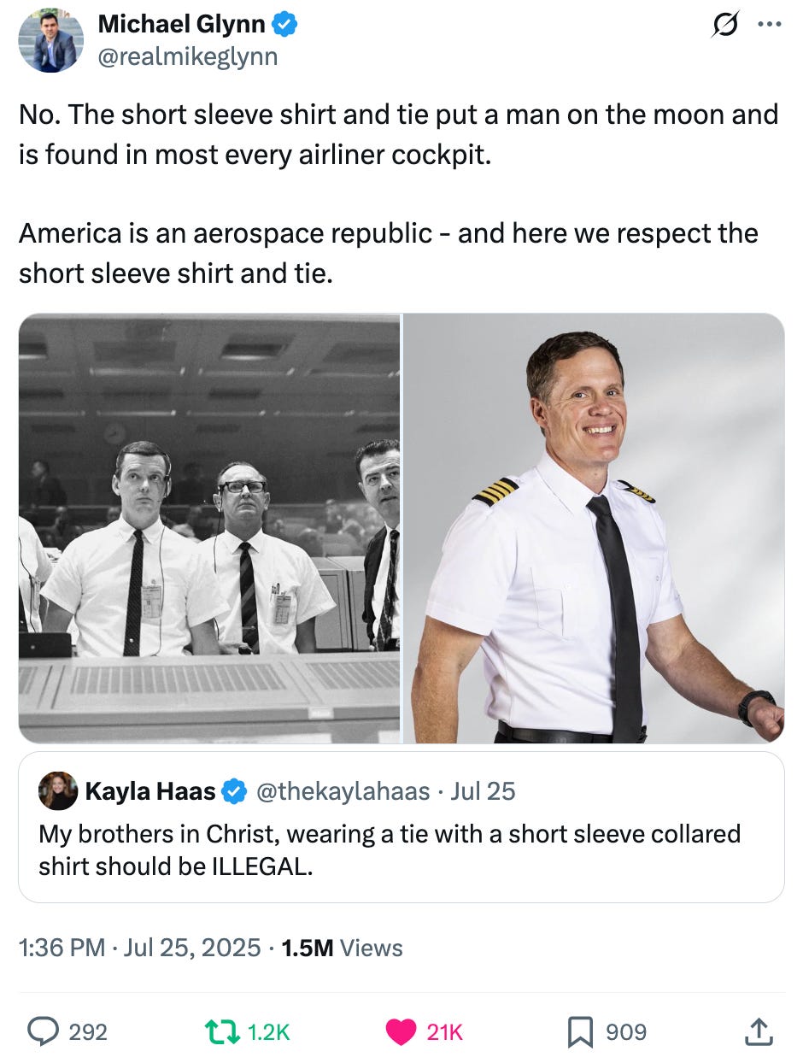Click the 1.5M Views count

(x=342, y=948)
